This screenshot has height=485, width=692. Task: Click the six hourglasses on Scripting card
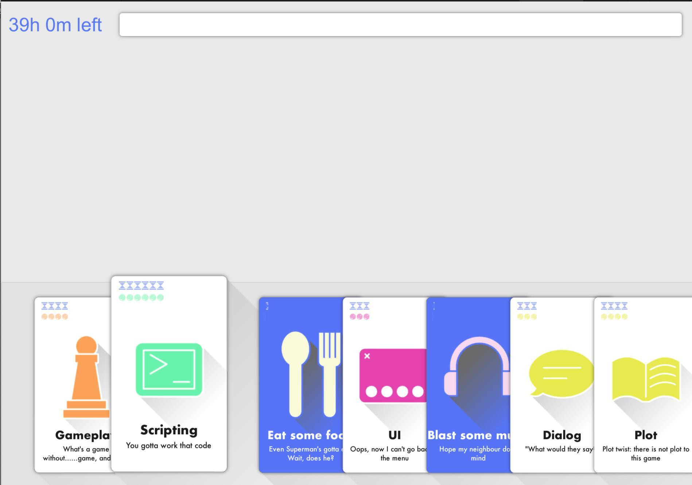point(141,285)
